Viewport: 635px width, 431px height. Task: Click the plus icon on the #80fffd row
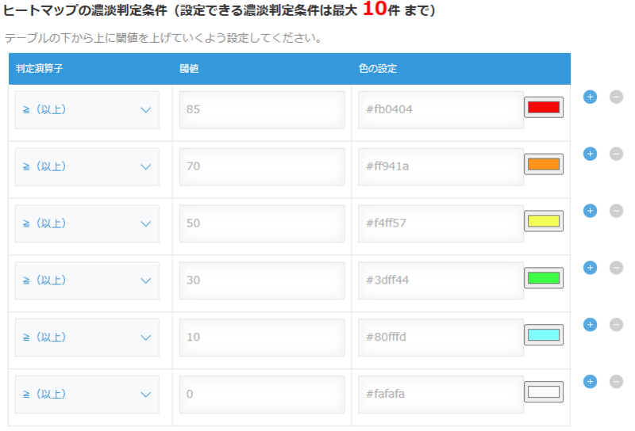[590, 325]
